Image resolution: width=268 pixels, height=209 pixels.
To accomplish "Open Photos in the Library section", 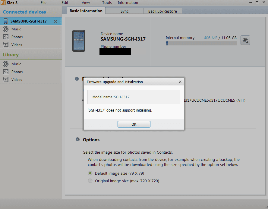I will [x=17, y=72].
